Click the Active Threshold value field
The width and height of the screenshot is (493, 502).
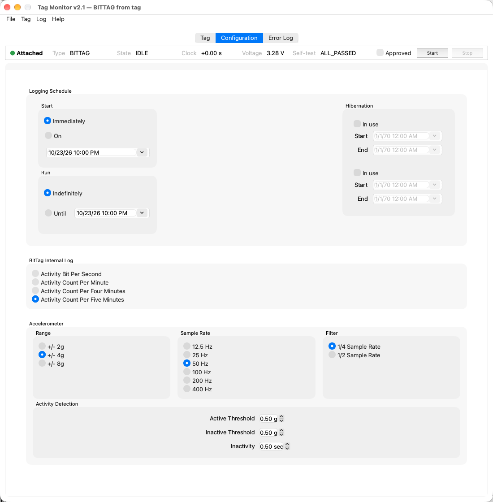(268, 419)
